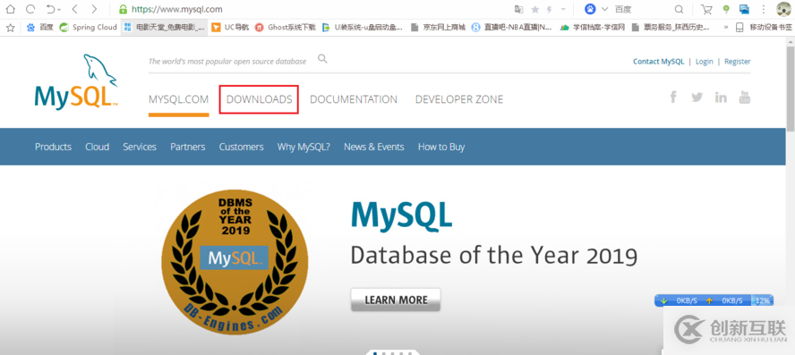Click the bookmarks bar star icon

coord(10,28)
